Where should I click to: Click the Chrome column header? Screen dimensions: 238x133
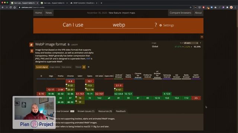[70, 76]
